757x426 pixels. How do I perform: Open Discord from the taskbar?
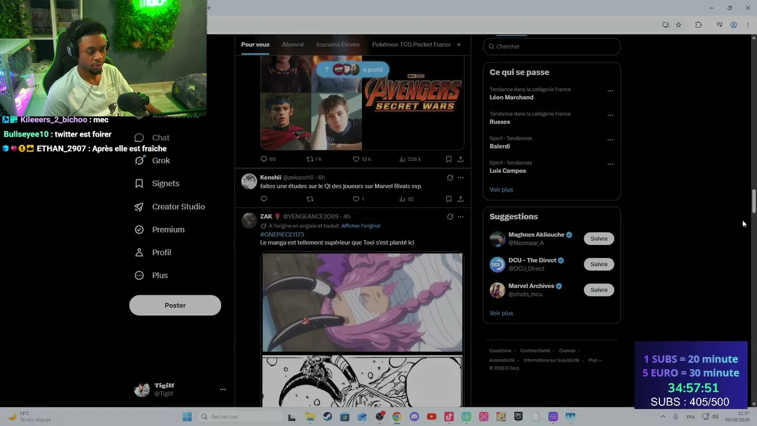tap(414, 417)
